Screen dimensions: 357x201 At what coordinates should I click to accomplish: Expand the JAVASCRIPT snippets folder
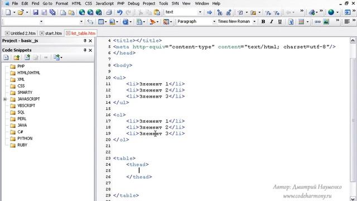click(x=5, y=99)
